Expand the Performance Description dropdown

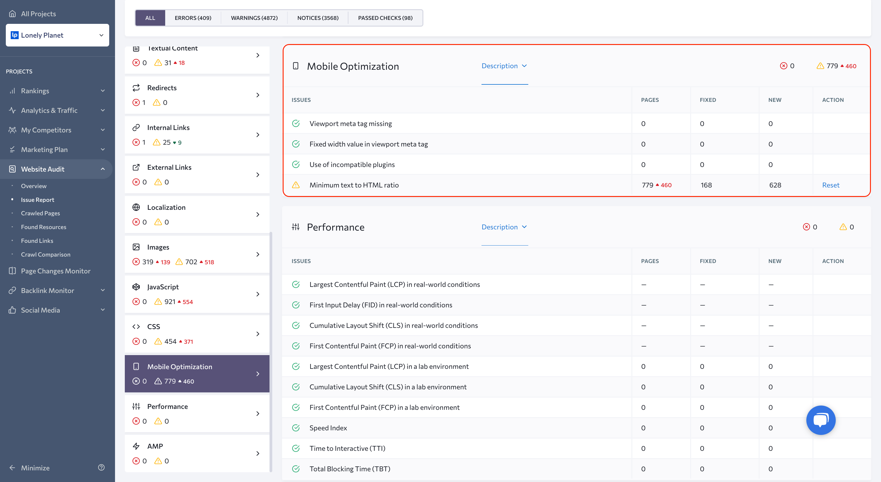pyautogui.click(x=504, y=226)
